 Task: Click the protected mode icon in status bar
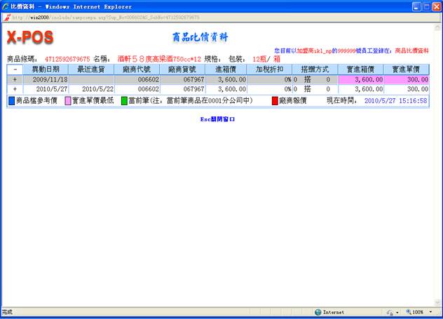click(388, 312)
